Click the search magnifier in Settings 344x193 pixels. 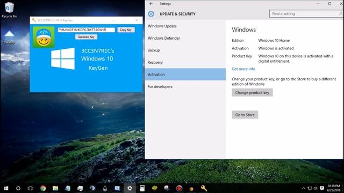click(340, 14)
